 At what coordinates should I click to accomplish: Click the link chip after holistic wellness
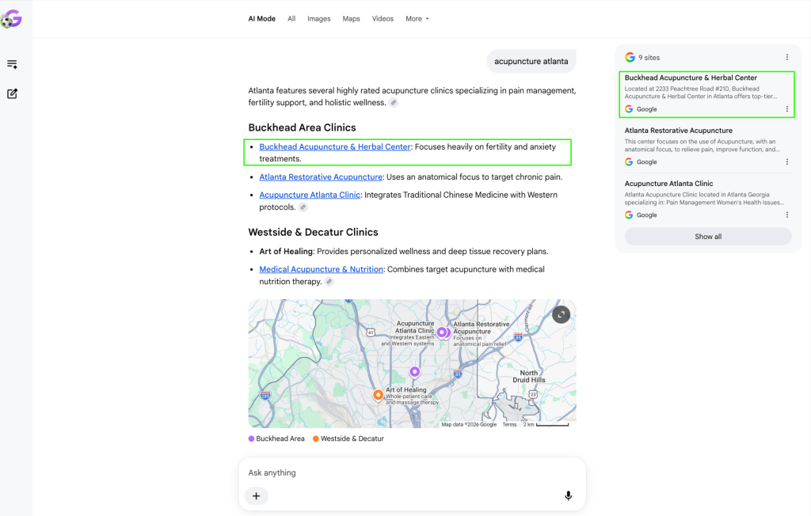tap(394, 102)
